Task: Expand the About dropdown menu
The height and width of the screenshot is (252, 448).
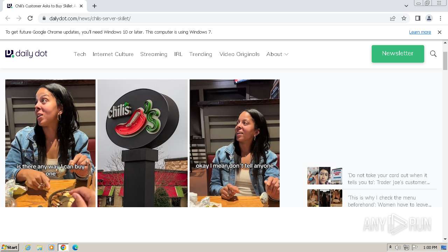Action: 277,54
